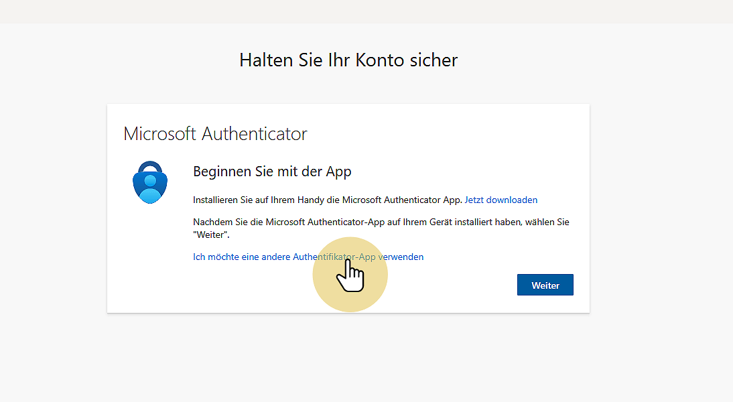Viewport: 733px width, 402px height.
Task: Click the quoted word "Weiter" in the instructions
Action: point(211,235)
